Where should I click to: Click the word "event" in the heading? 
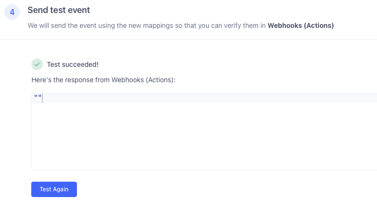coord(80,10)
